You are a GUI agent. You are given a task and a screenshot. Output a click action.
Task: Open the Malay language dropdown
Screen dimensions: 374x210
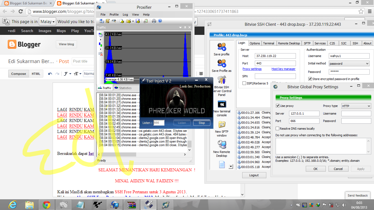coord(47,22)
